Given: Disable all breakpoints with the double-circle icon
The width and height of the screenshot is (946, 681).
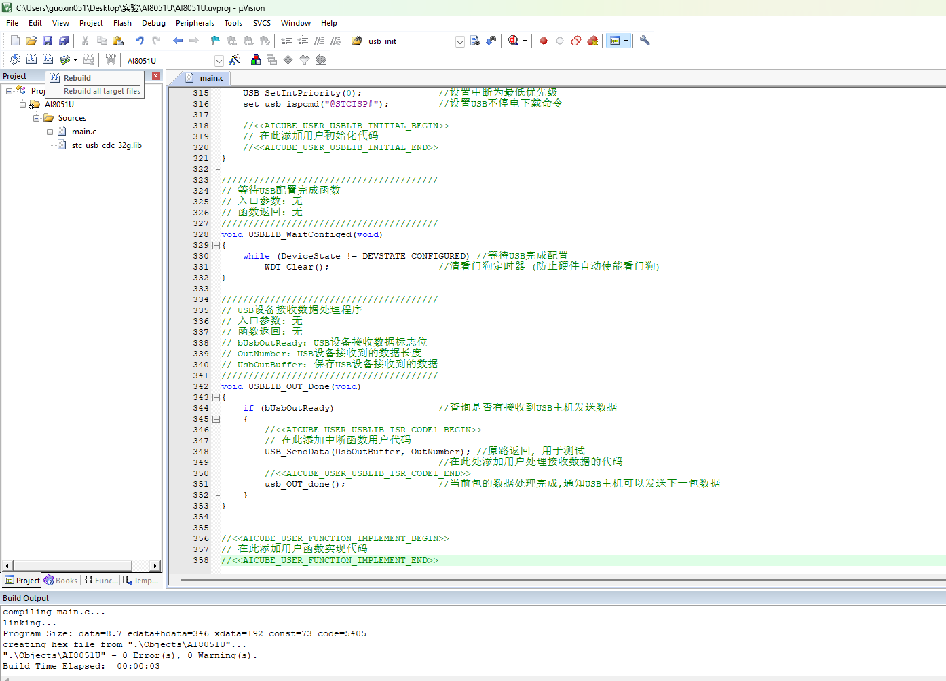Looking at the screenshot, I should click(x=576, y=41).
